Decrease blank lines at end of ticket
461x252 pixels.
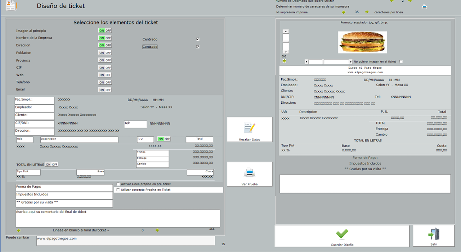[19, 230]
